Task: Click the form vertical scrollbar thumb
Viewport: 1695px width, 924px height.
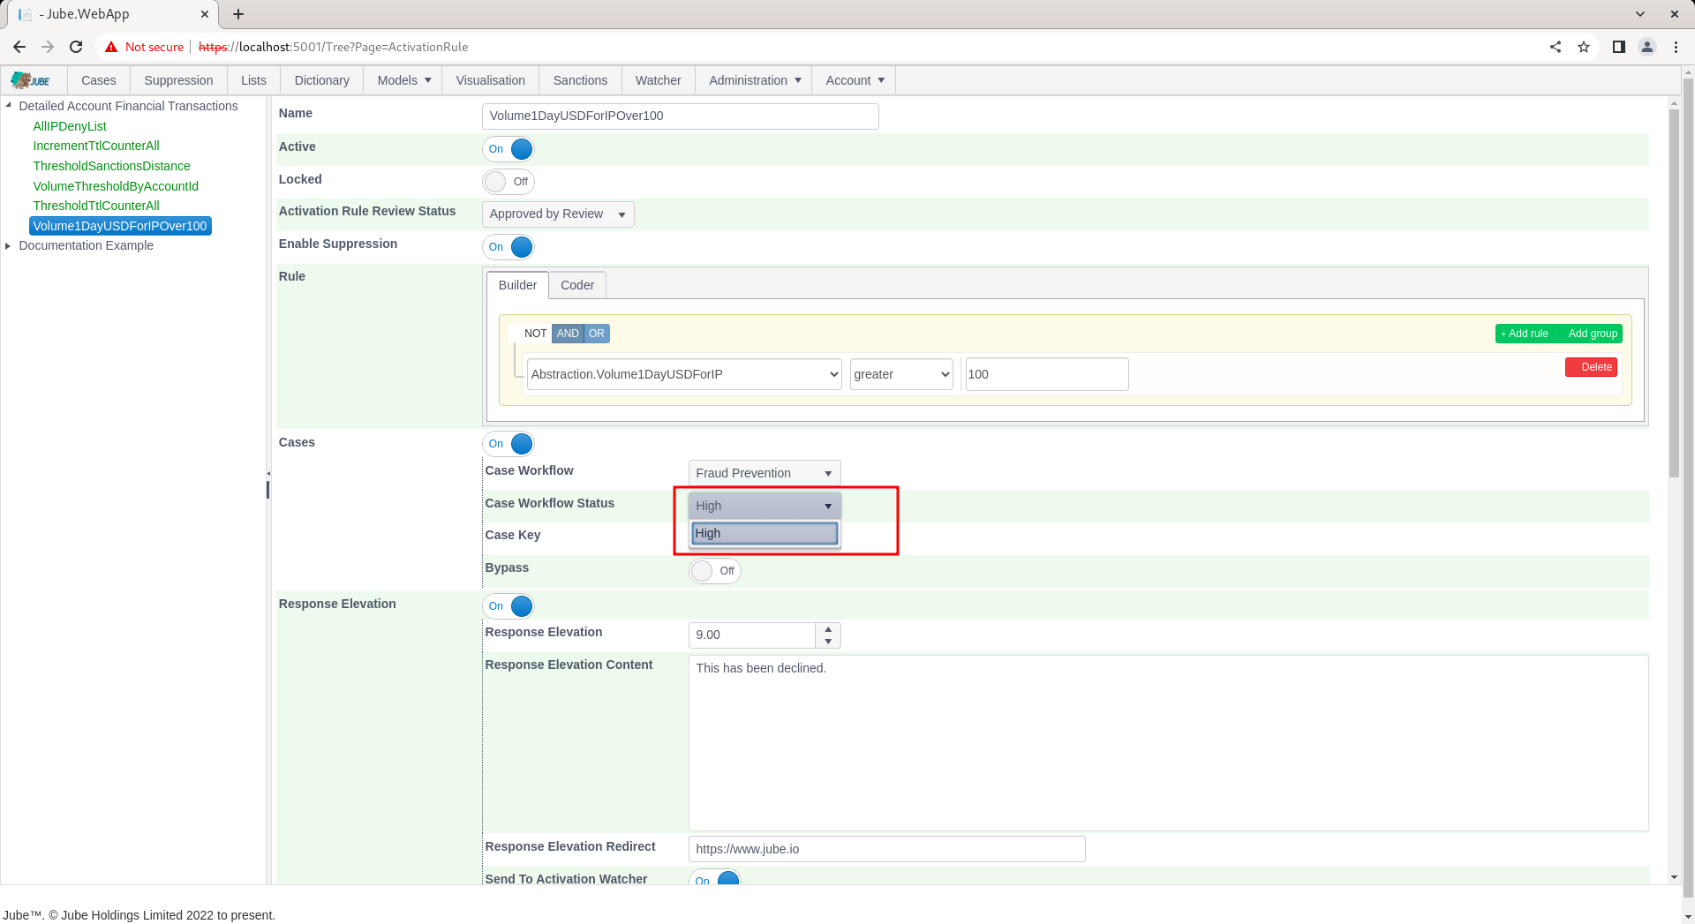Action: click(x=1674, y=293)
